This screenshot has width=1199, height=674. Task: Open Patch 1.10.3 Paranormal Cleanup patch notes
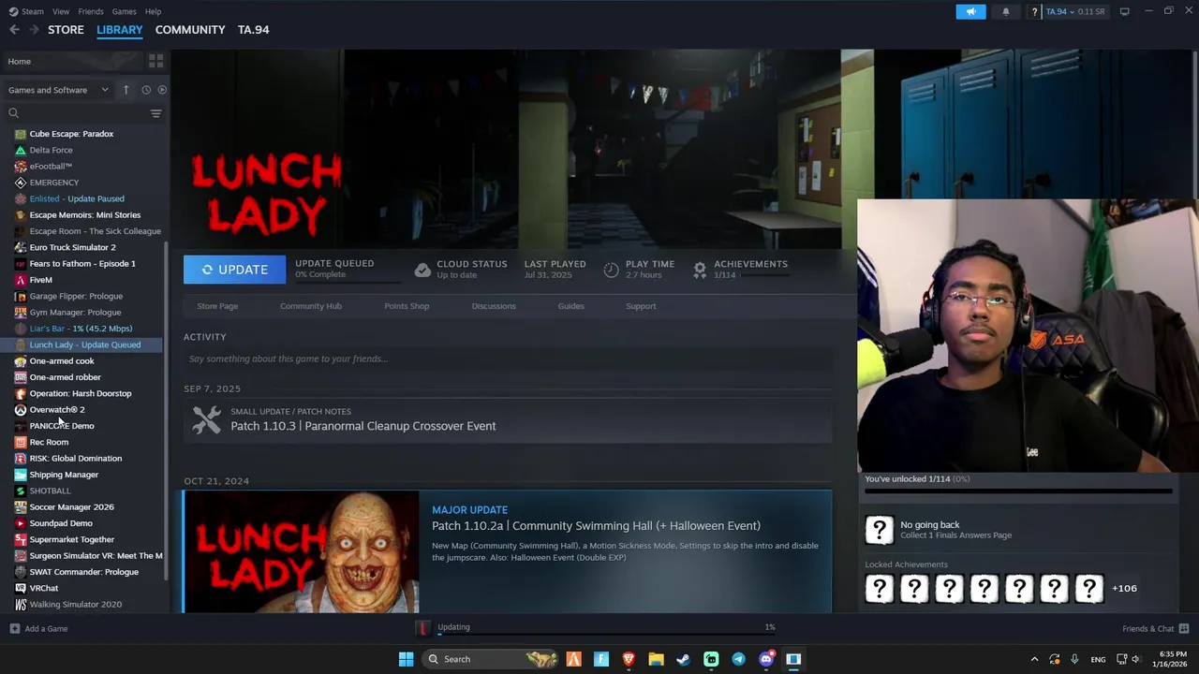click(508, 419)
